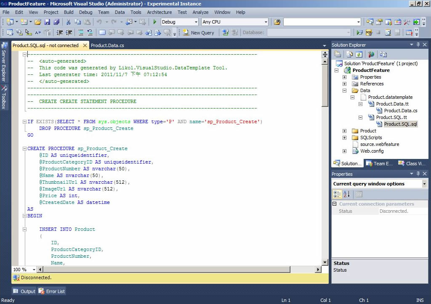
Task: Click the Connect to database icon
Action: point(226,32)
